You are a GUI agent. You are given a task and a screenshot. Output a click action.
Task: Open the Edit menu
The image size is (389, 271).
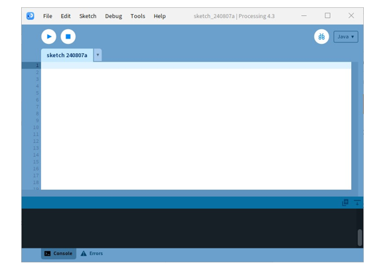click(x=66, y=16)
